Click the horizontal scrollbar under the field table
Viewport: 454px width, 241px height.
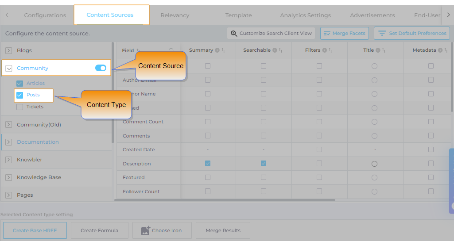coord(225,200)
